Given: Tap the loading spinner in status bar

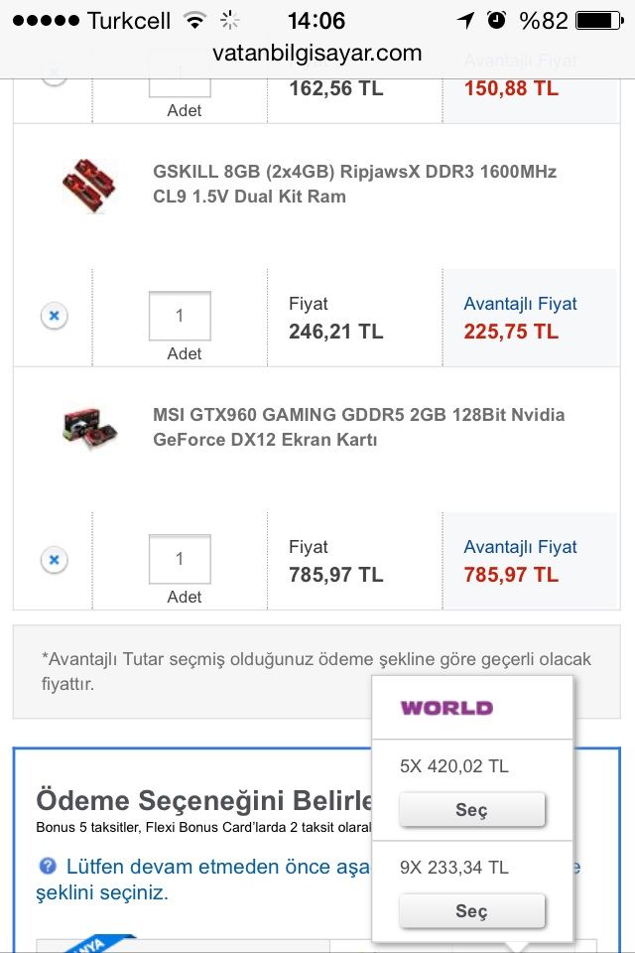Looking at the screenshot, I should (230, 21).
